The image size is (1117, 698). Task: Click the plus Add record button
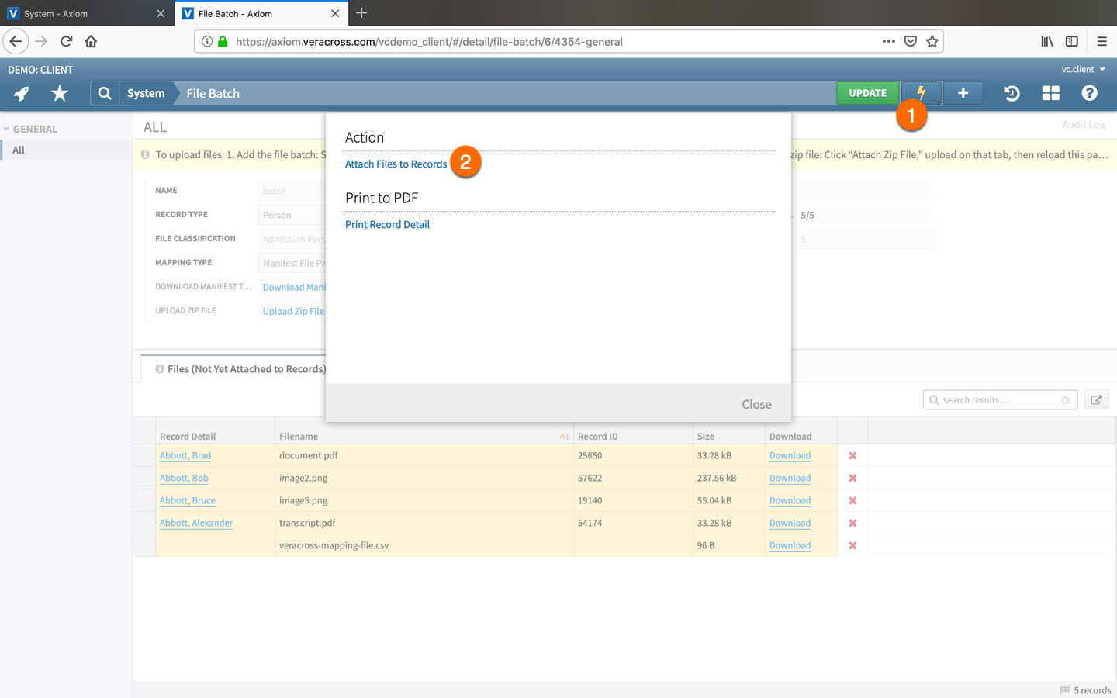coord(963,93)
